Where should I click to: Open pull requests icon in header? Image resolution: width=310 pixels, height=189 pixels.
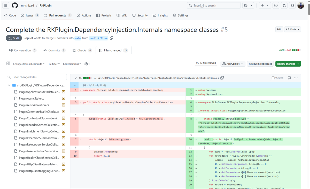tap(284, 5)
